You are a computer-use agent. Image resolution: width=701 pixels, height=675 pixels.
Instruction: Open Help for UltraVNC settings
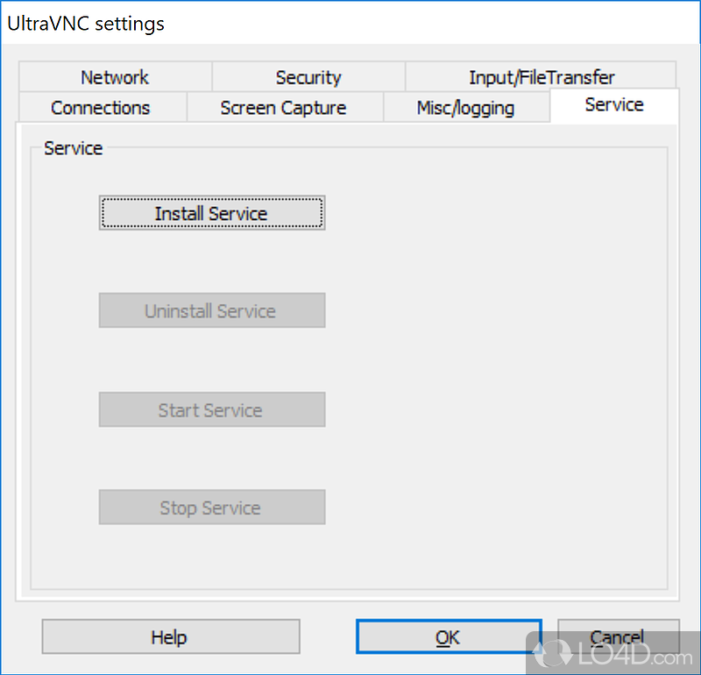tap(171, 636)
